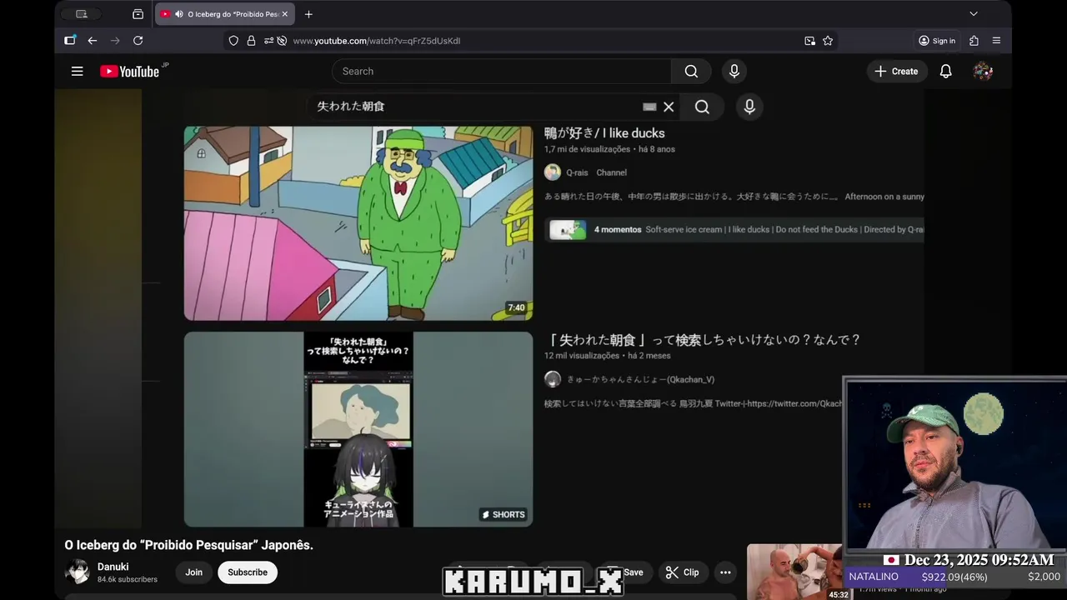Viewport: 1067px width, 600px height.
Task: Open picture-in-picture icon in address bar
Action: (809, 41)
